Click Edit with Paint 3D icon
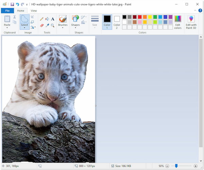This screenshot has height=170, width=204. (191, 19)
